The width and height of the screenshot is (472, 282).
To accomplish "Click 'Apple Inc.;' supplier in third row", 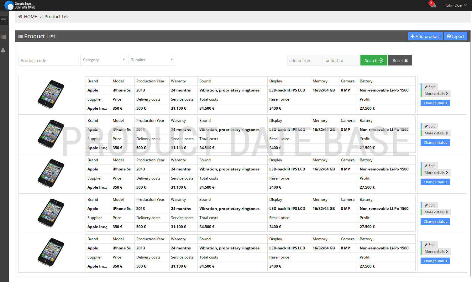I will [97, 187].
